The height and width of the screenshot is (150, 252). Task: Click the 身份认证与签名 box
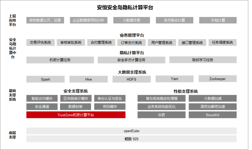(x=110, y=99)
